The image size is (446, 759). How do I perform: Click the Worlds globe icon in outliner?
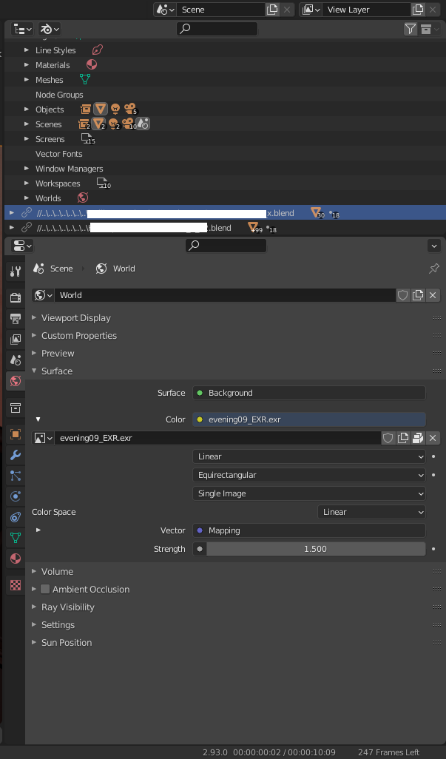click(x=83, y=198)
